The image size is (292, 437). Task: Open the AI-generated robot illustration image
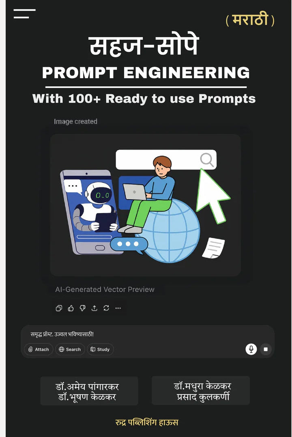coord(145,205)
